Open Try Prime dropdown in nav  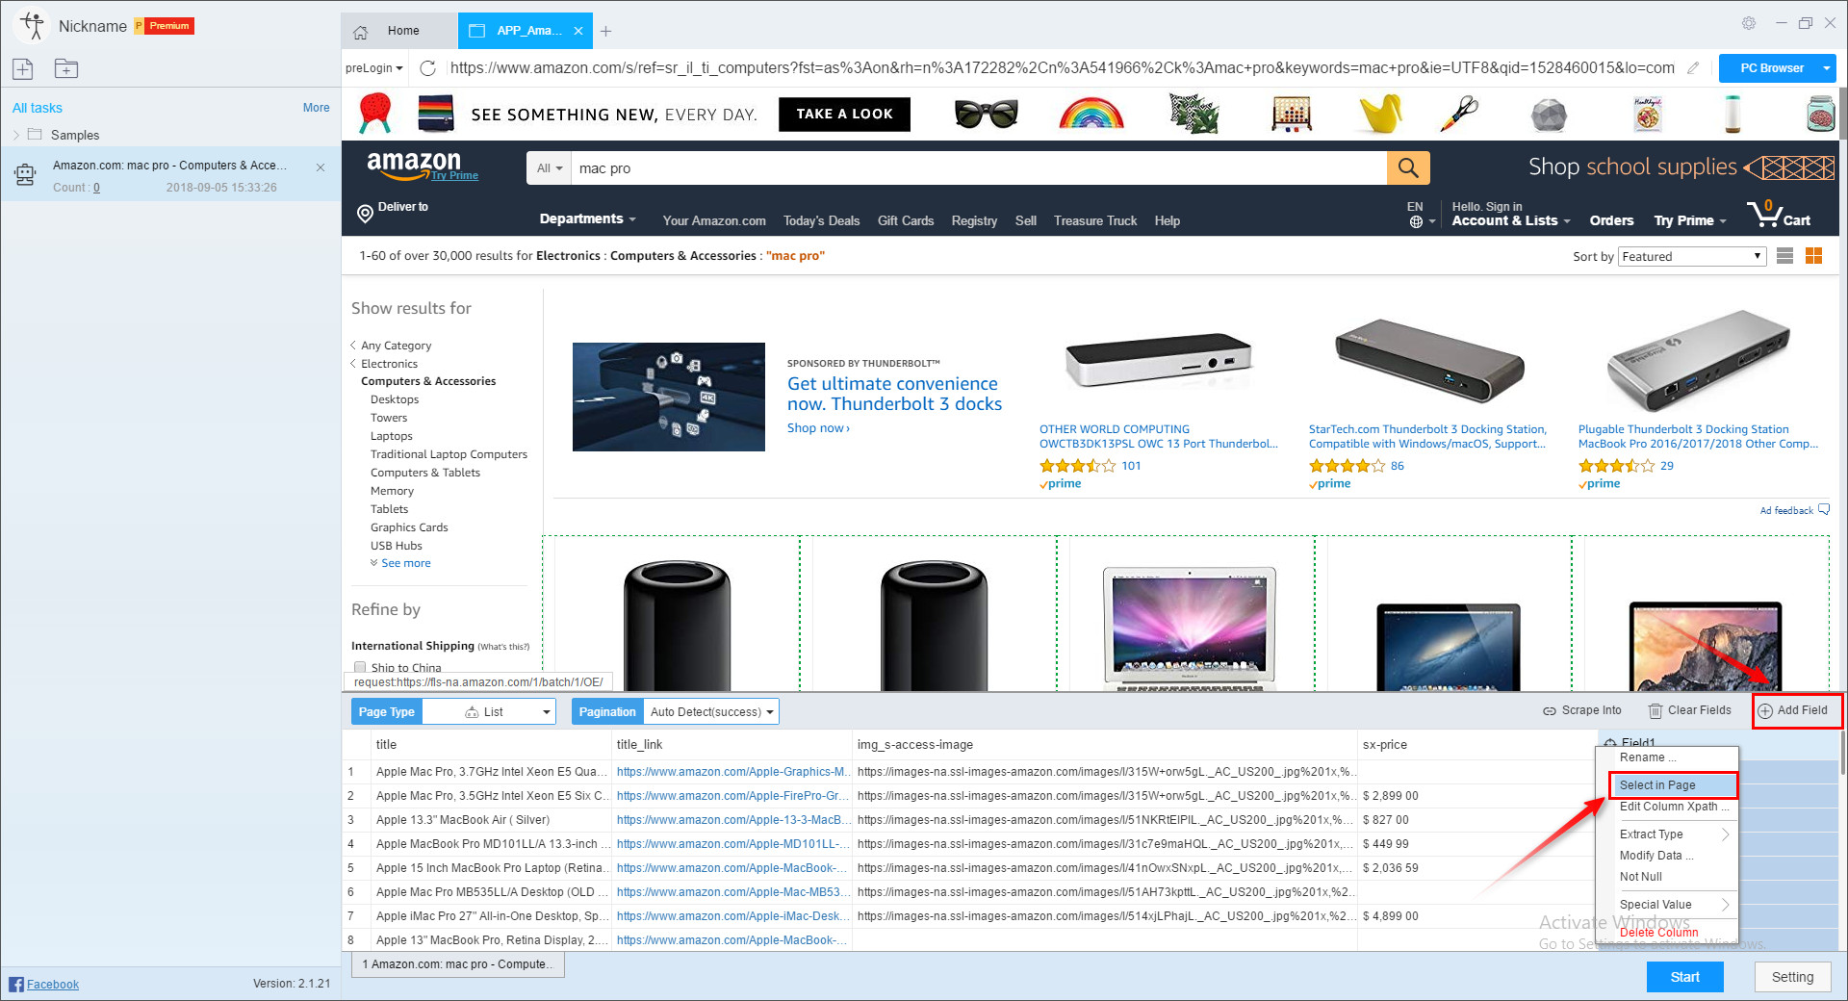[1690, 220]
